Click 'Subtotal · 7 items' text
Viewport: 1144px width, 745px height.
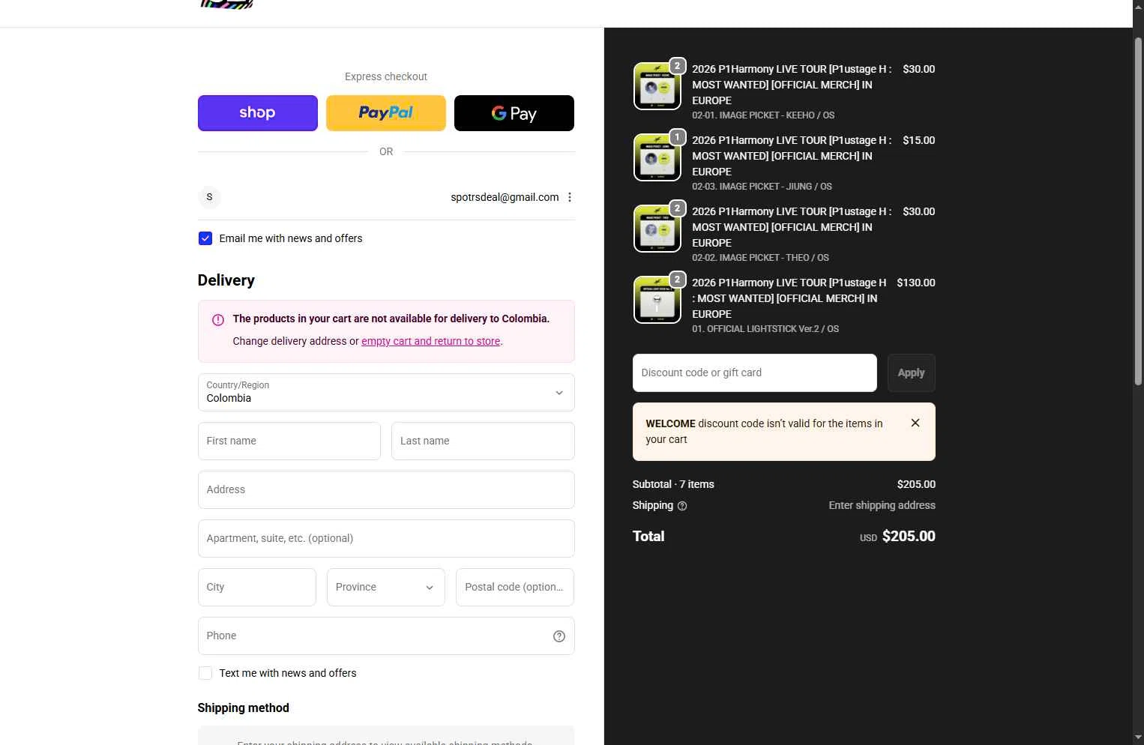click(x=673, y=484)
